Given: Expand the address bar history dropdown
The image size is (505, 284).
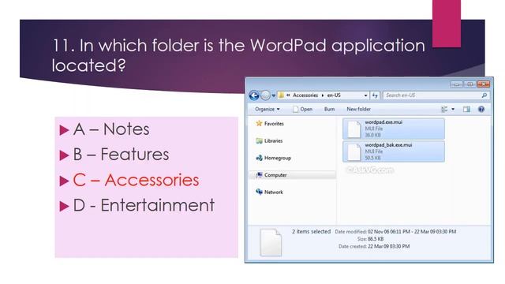Looking at the screenshot, I should [x=365, y=95].
